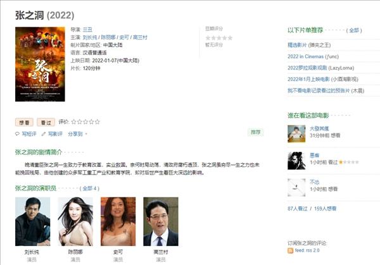Show all recommended lists via 全部
380x265 pixels.
click(354, 30)
